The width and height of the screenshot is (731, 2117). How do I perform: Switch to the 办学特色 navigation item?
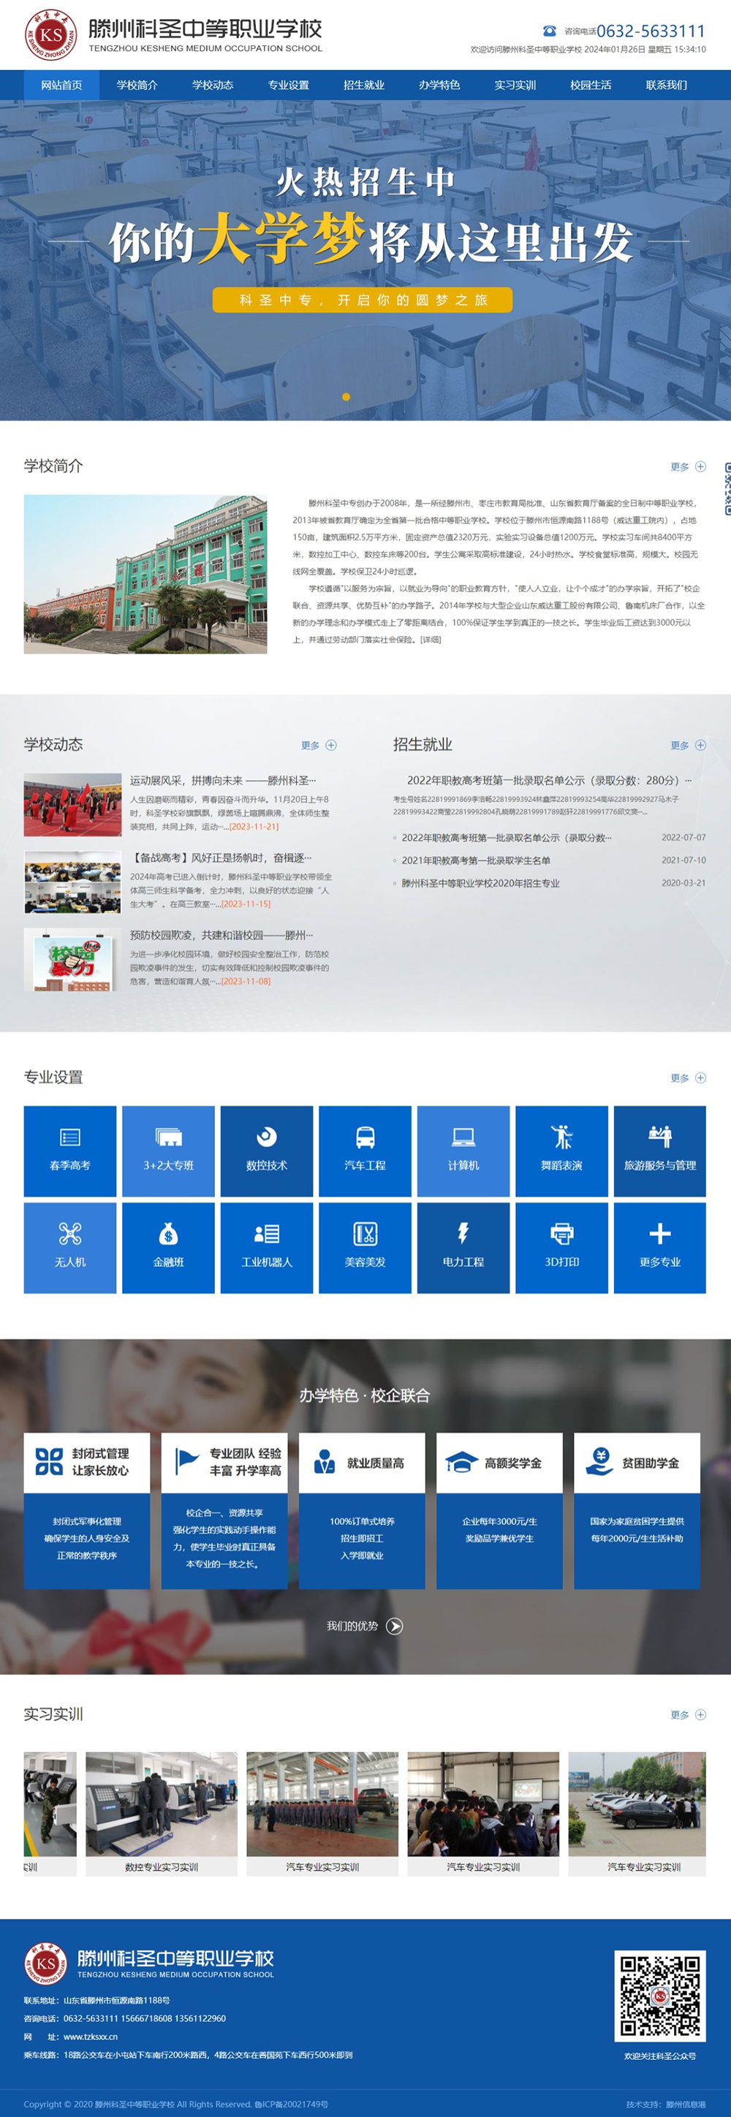(x=439, y=86)
